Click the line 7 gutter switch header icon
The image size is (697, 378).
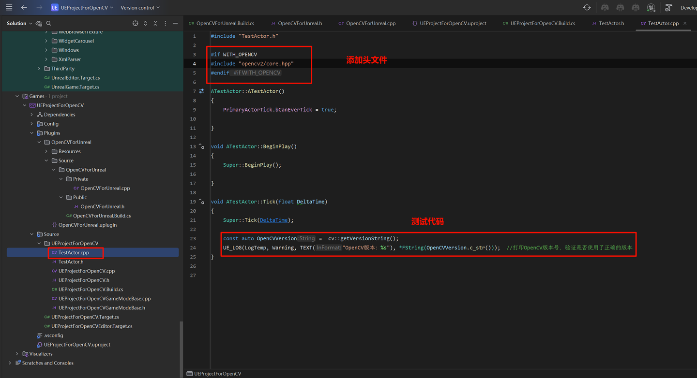(x=201, y=91)
